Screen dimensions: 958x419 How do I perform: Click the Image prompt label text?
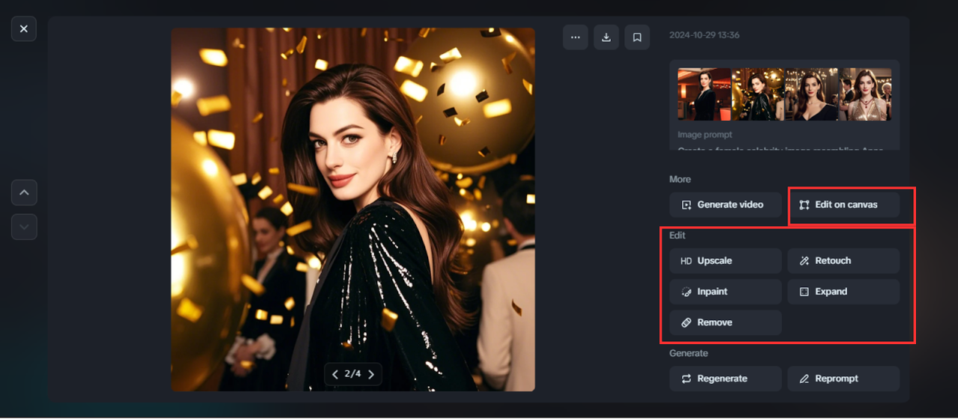tap(705, 135)
